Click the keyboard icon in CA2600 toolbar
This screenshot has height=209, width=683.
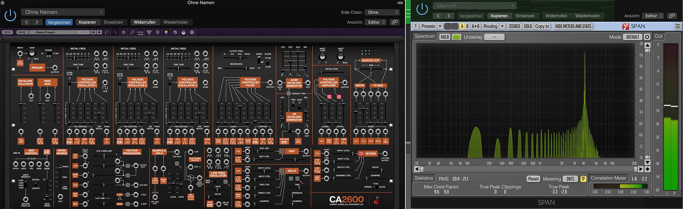[x=183, y=32]
